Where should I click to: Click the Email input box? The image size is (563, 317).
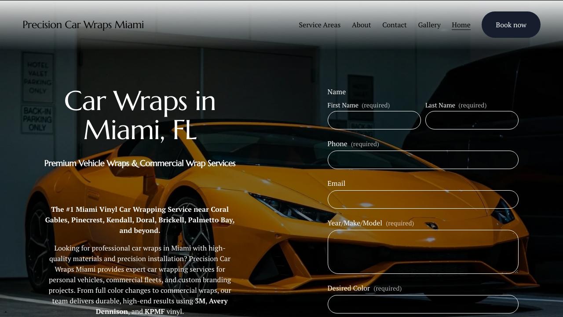[x=423, y=199]
